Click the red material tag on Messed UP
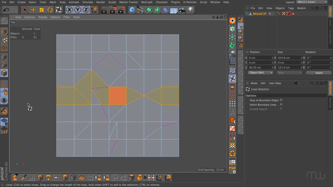333x187 pixels. (288, 14)
